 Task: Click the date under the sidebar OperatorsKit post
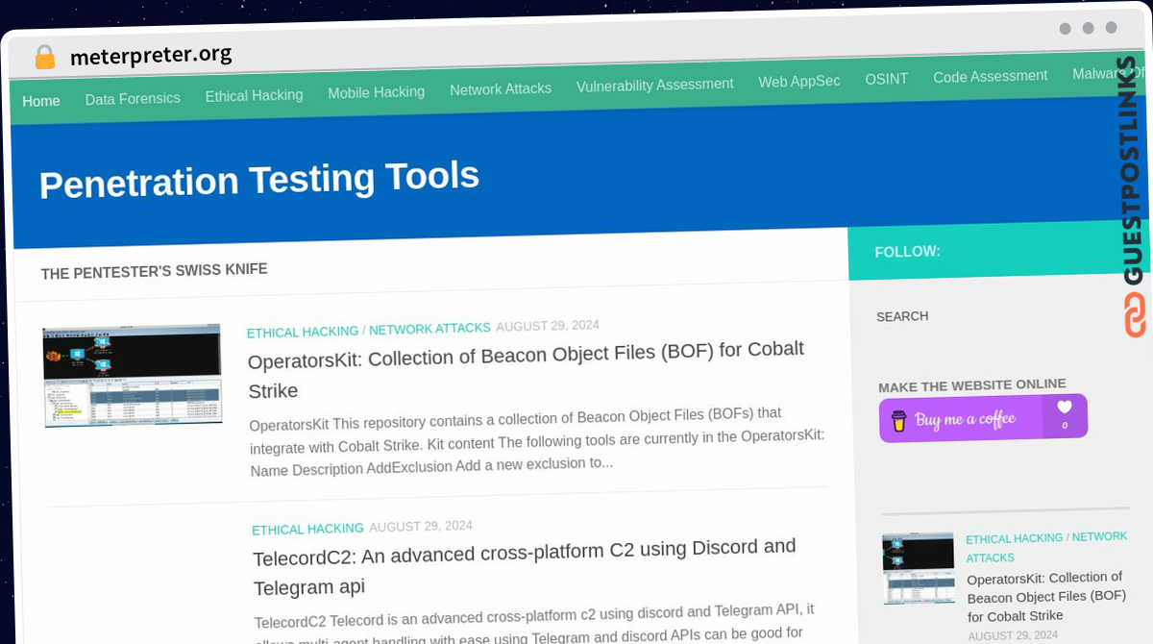pyautogui.click(x=1013, y=635)
